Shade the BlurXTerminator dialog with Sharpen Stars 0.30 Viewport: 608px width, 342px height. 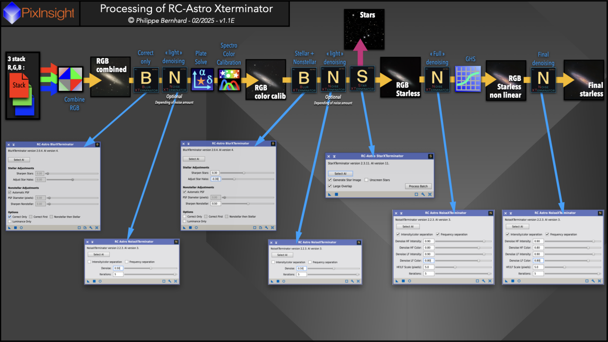click(x=189, y=144)
